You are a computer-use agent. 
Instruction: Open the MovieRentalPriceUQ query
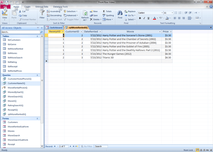18,88
